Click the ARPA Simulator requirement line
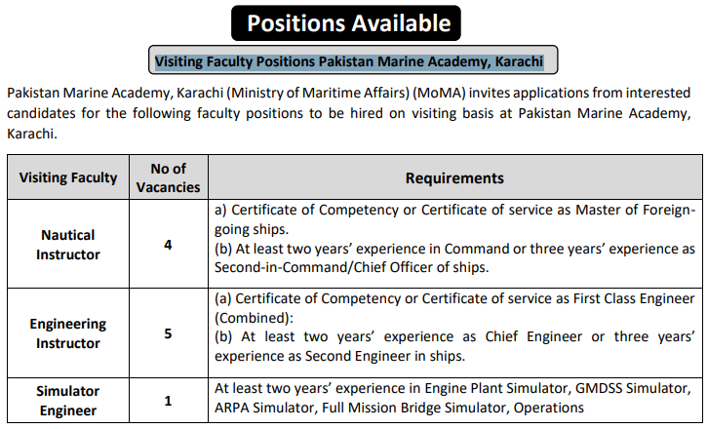 point(399,408)
